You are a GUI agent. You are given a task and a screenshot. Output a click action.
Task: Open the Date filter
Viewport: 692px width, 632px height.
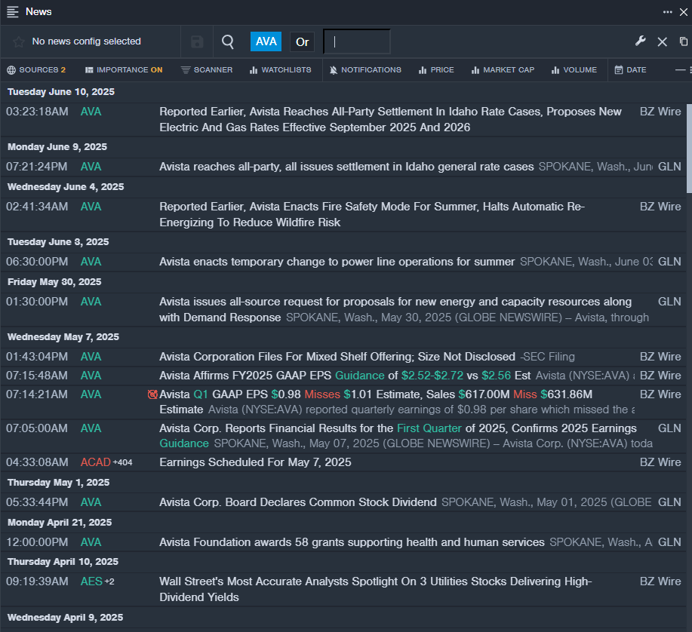pos(631,70)
